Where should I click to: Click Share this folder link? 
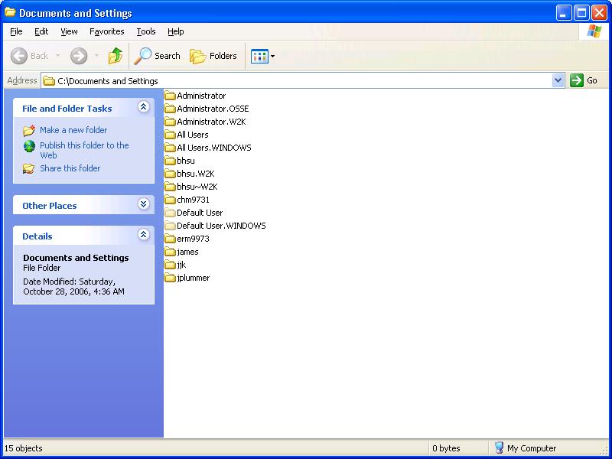click(70, 168)
